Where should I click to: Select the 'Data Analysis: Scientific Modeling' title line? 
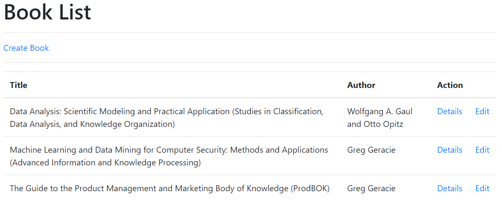coord(167,112)
